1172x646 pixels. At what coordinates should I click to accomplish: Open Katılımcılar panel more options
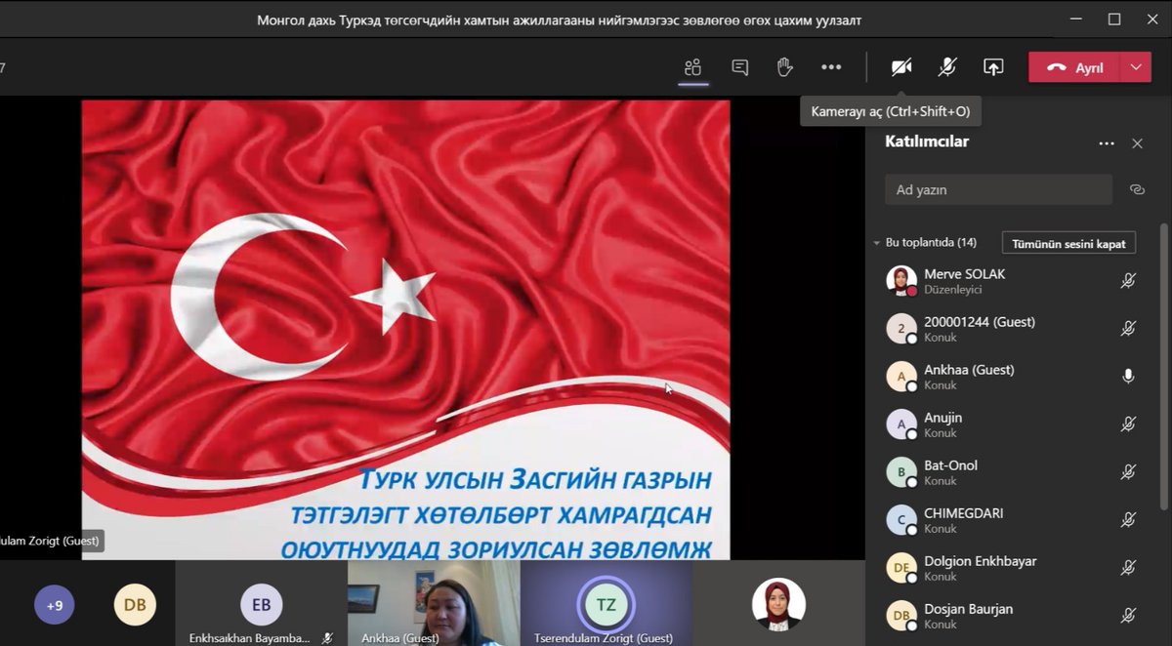(x=1107, y=143)
